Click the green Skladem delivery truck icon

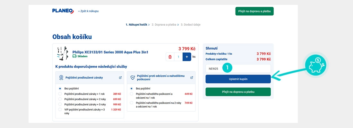(74, 56)
